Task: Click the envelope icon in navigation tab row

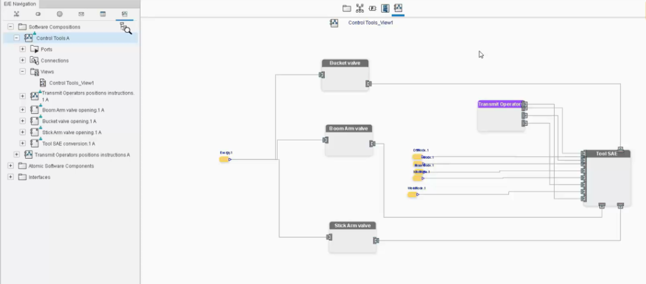Action: pyautogui.click(x=81, y=13)
